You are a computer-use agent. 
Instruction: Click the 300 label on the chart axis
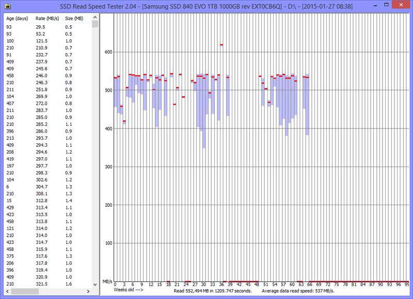coord(108,167)
